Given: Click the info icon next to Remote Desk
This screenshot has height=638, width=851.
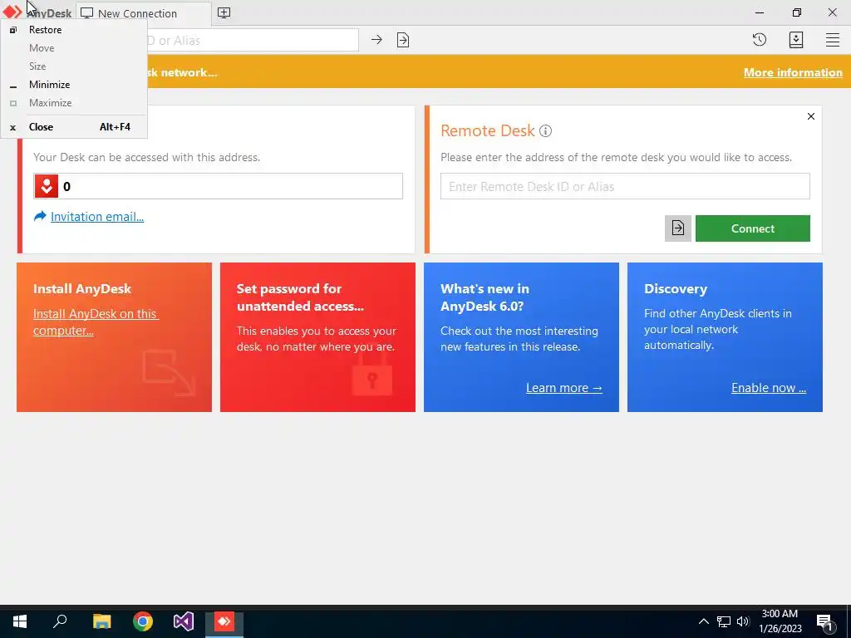Looking at the screenshot, I should click(545, 130).
